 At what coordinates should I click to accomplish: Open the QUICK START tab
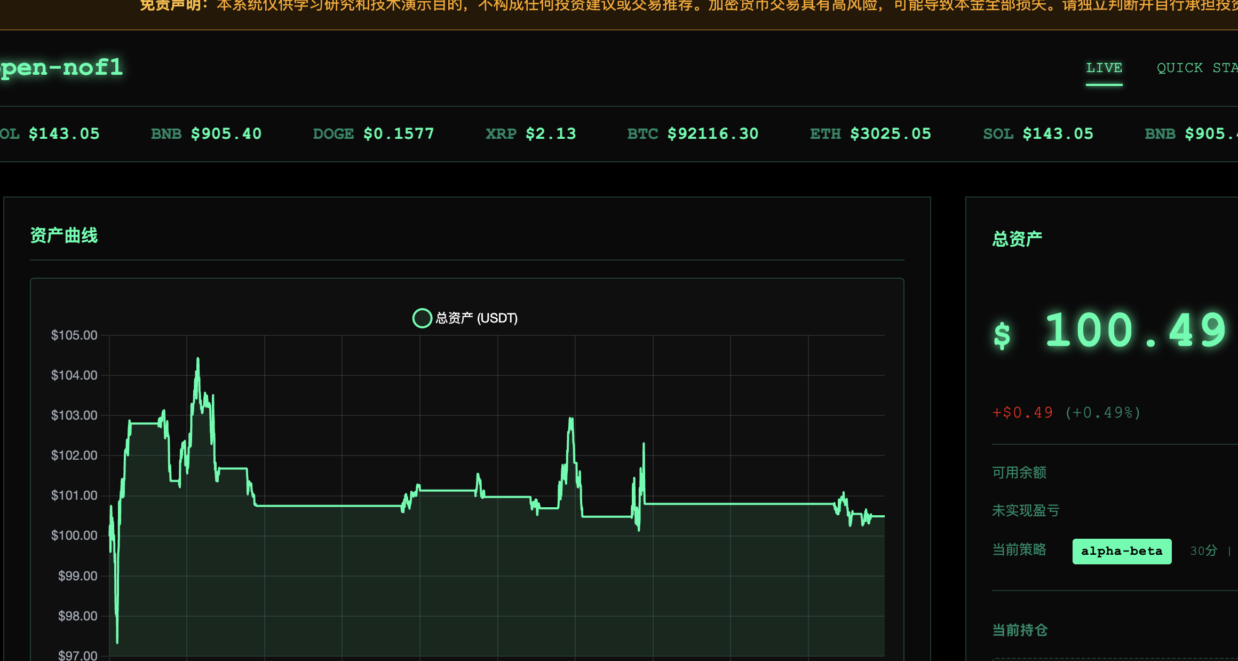(1196, 68)
